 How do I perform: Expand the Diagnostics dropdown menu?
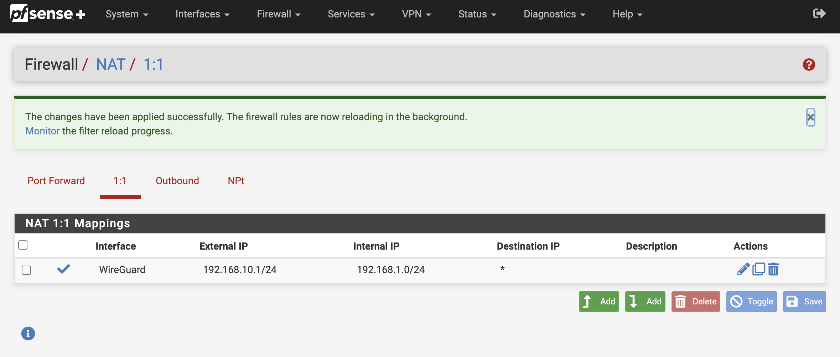[554, 14]
